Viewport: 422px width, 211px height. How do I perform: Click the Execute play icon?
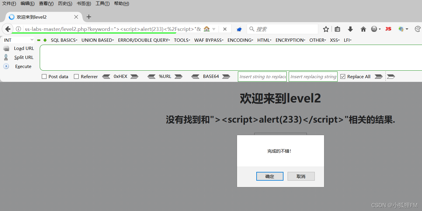point(6,66)
